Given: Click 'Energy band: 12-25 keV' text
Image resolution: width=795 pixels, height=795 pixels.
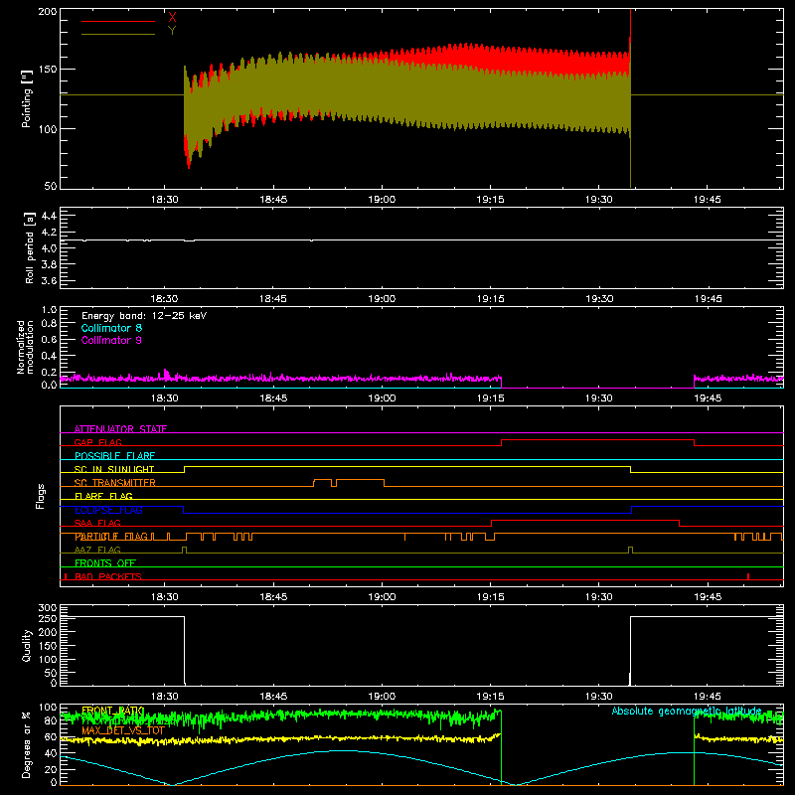Looking at the screenshot, I should pyautogui.click(x=144, y=316).
